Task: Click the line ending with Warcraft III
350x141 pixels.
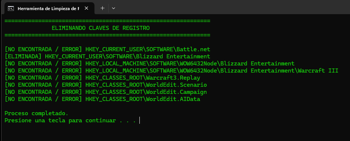Action: click(171, 71)
